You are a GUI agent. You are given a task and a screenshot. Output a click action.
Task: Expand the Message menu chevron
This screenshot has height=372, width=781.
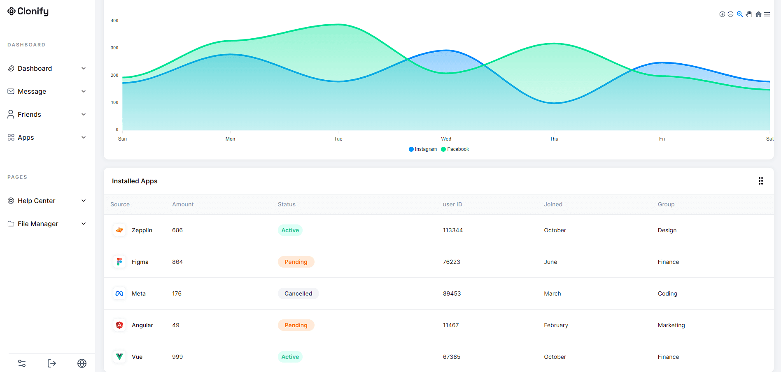(x=84, y=91)
